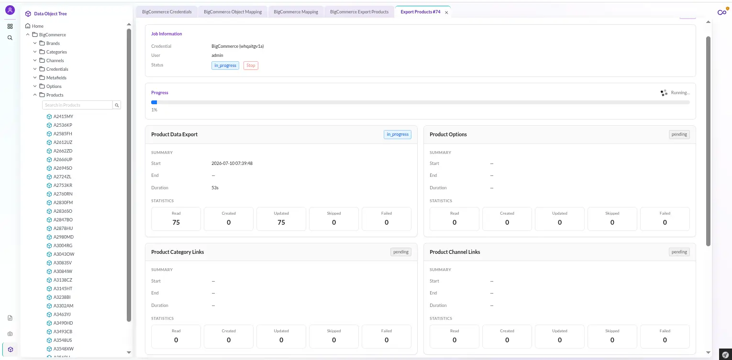The height and width of the screenshot is (360, 732).
Task: Switch to BigCommerce Mapping tab
Action: click(296, 12)
